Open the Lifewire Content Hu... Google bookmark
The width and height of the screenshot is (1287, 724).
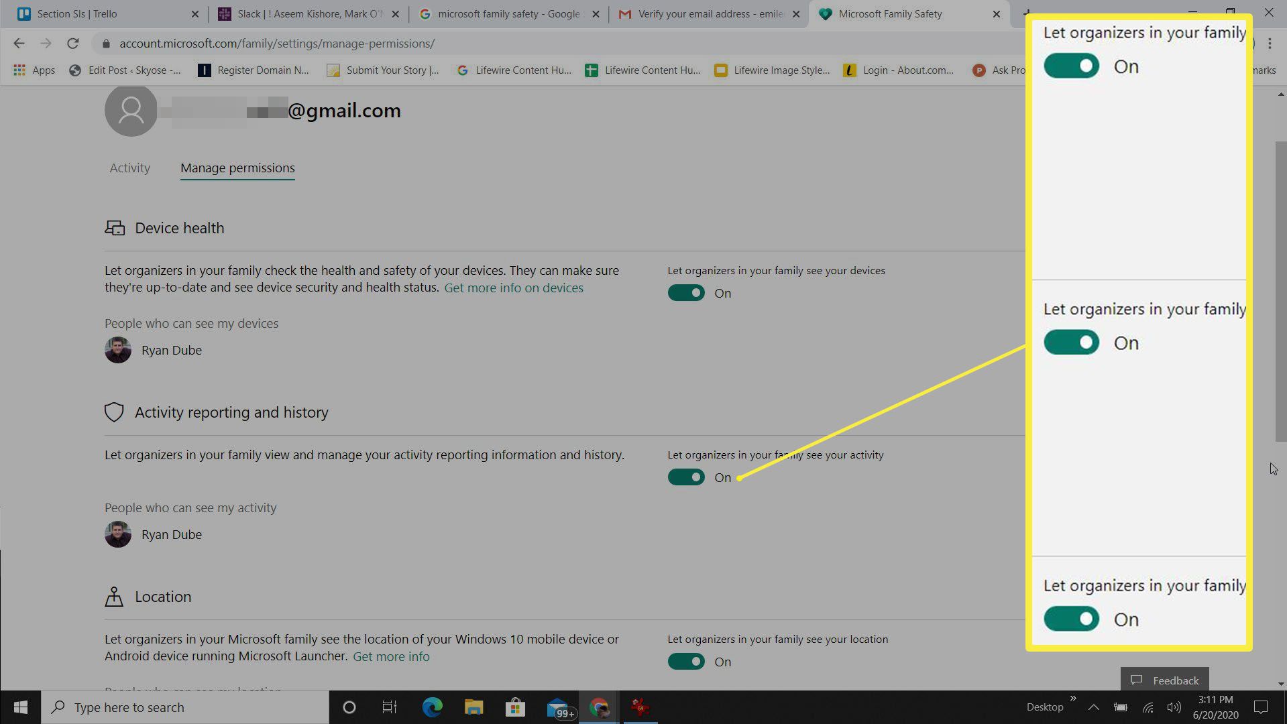[514, 70]
